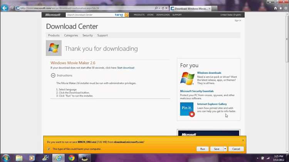Click into the Search Download Center field
The image size is (289, 162).
pos(90,15)
